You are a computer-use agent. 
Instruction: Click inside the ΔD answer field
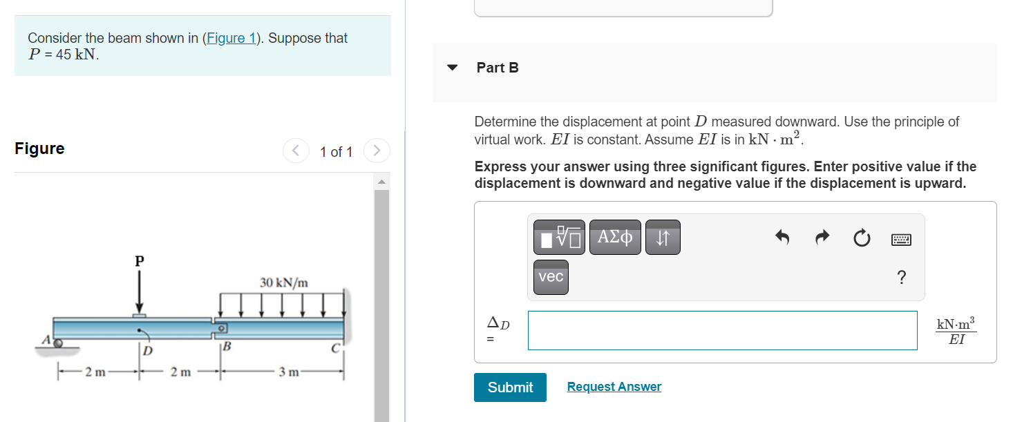coord(722,330)
